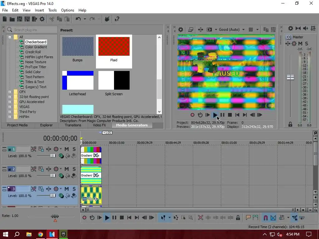Play preview with the play button
Image resolution: width=319 pixels, height=239 pixels.
(x=215, y=115)
